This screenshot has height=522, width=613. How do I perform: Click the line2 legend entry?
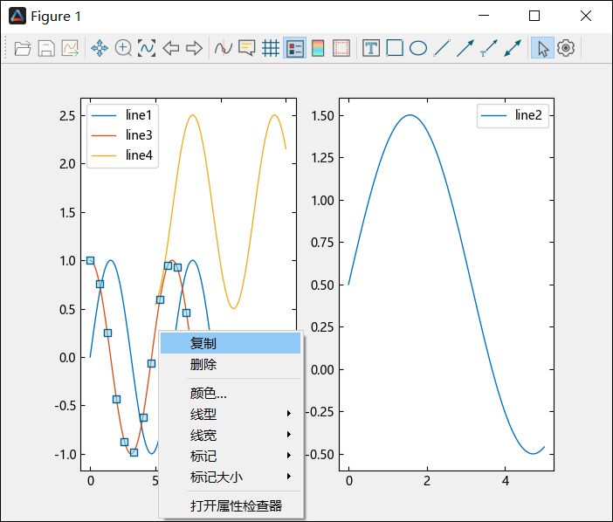point(528,115)
